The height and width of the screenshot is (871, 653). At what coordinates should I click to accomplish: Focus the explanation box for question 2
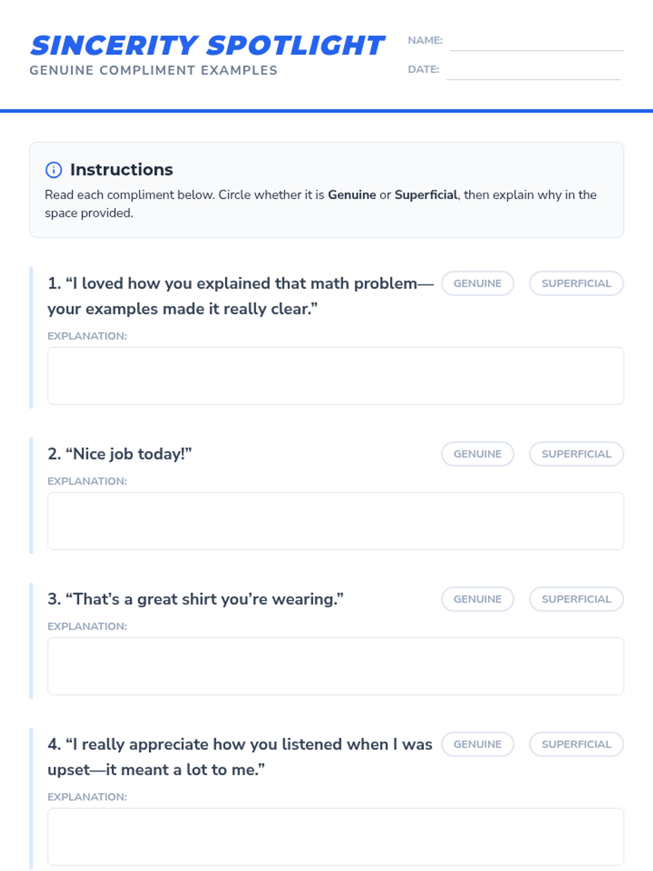click(335, 521)
